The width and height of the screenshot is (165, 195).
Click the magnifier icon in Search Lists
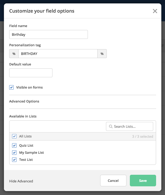coord(111,126)
